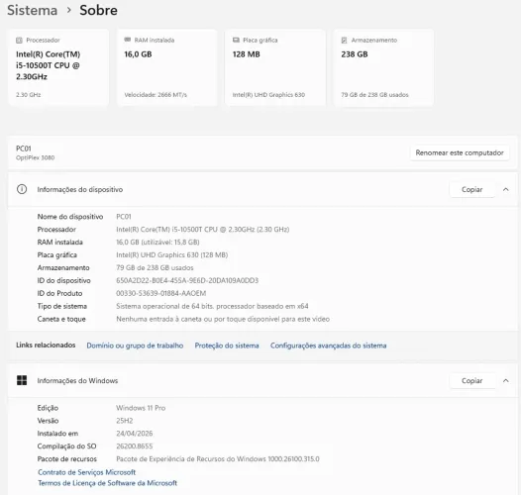Screen dimensions: 521x495
Task: Open Configurações avançadas do sistema link
Action: pos(328,346)
